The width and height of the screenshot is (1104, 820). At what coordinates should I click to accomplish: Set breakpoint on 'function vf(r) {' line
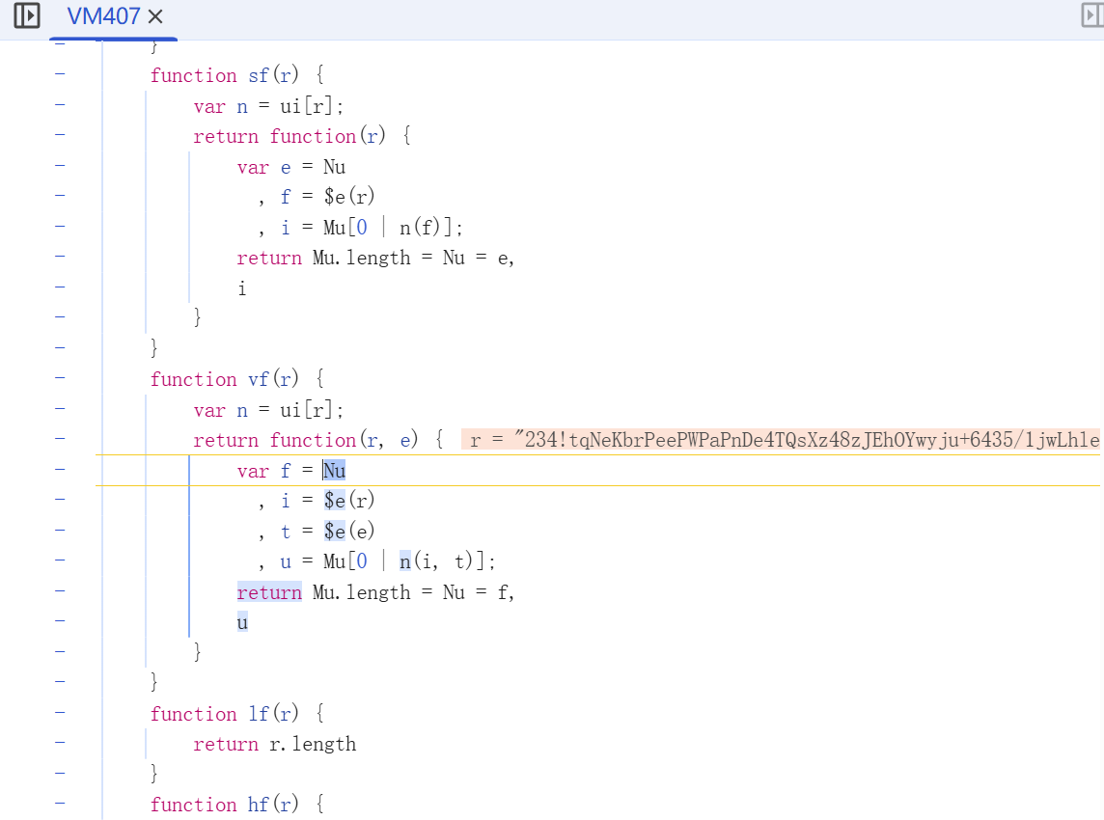coord(60,379)
